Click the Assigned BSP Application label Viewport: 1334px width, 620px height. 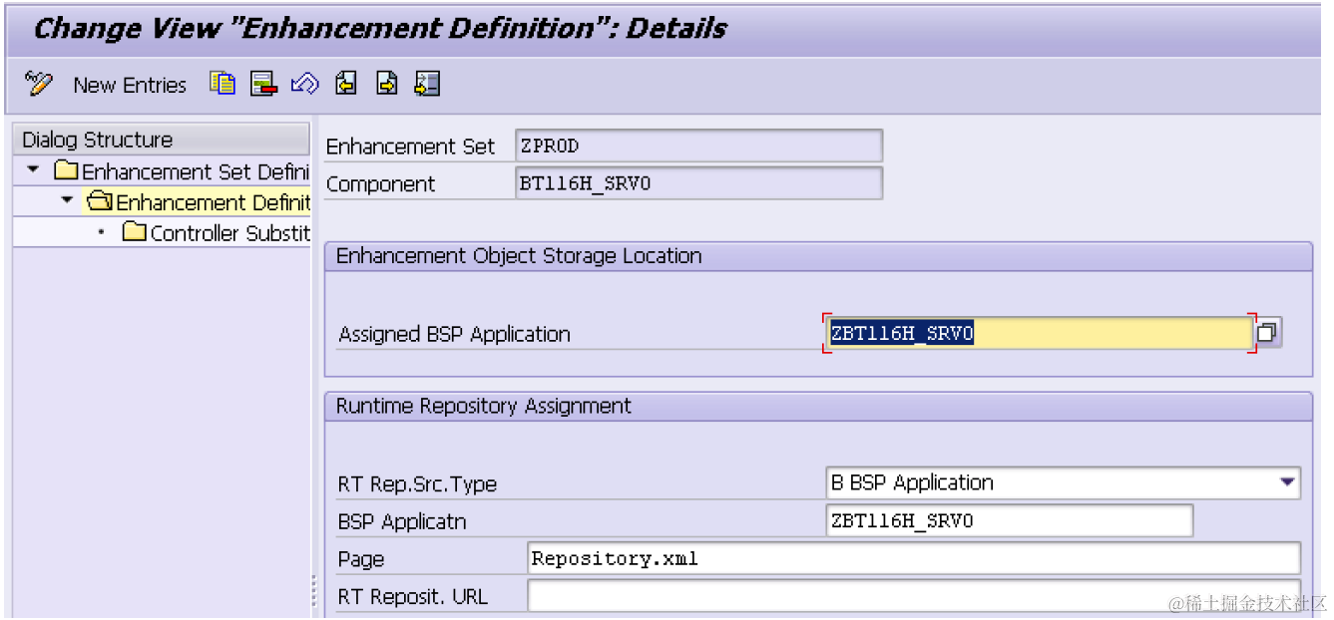click(455, 334)
